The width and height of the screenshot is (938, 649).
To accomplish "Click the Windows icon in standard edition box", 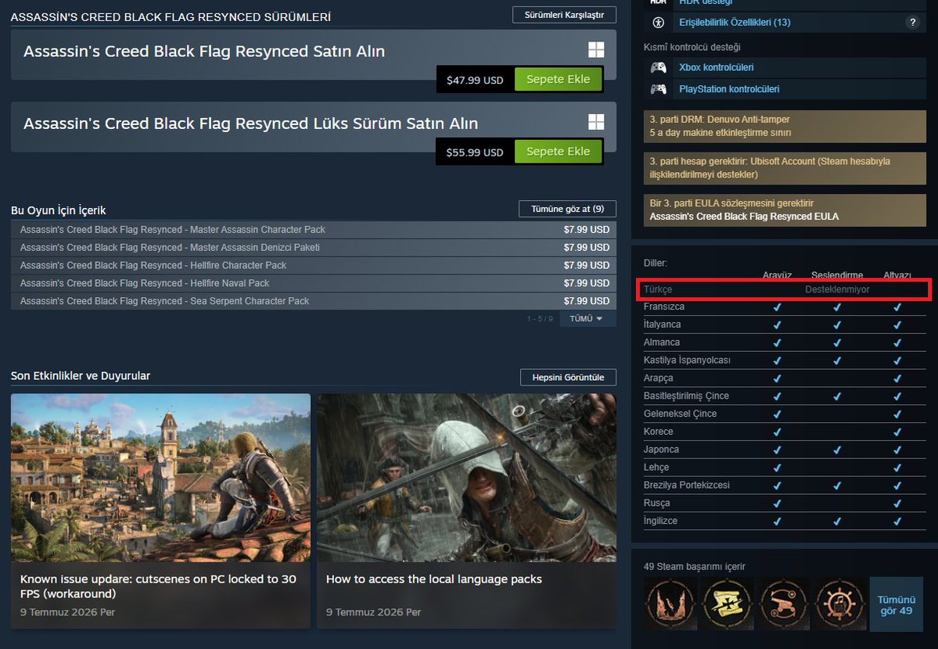I will [x=596, y=49].
